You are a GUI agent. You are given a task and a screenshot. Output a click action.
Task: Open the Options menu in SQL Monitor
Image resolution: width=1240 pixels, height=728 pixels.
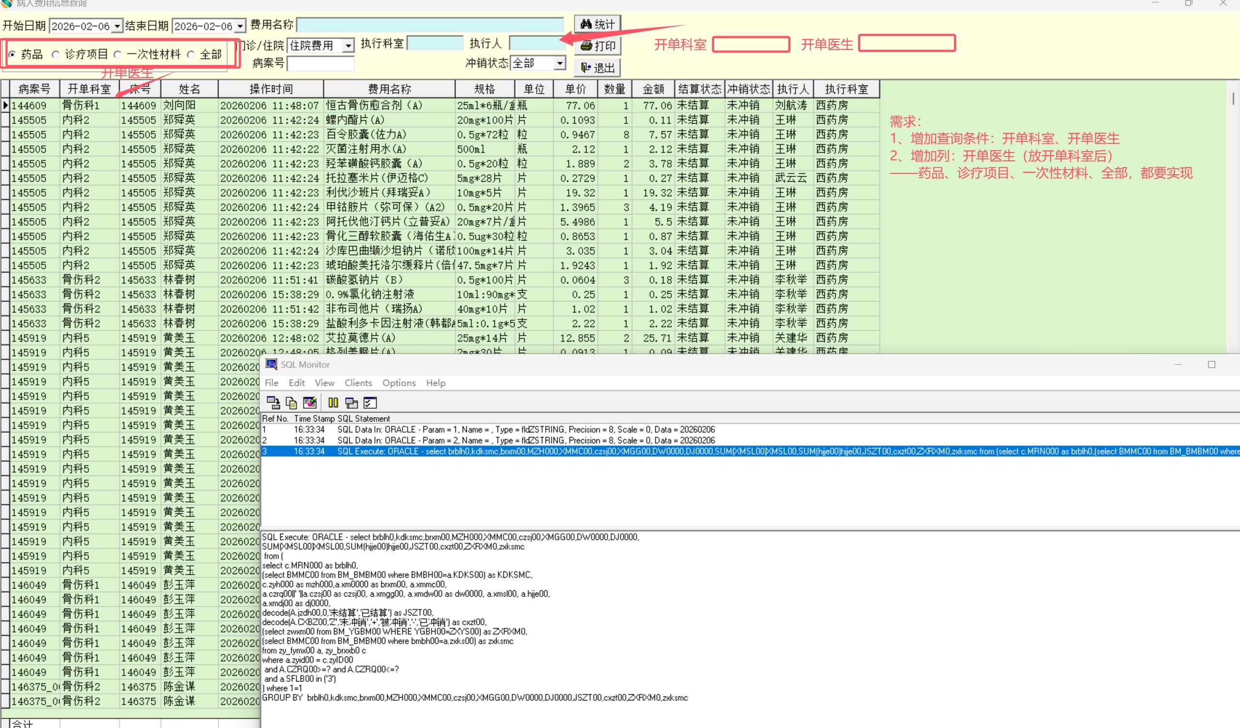point(399,383)
